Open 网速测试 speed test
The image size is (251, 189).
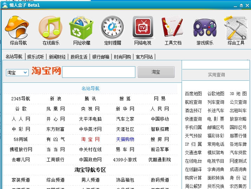[x=238, y=161]
